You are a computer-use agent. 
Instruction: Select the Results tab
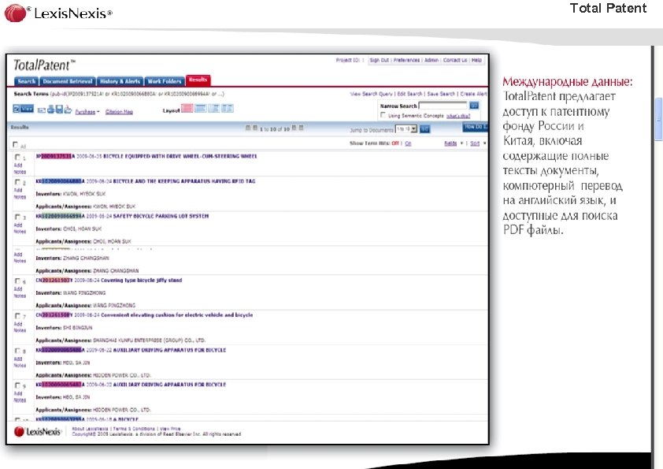(198, 80)
